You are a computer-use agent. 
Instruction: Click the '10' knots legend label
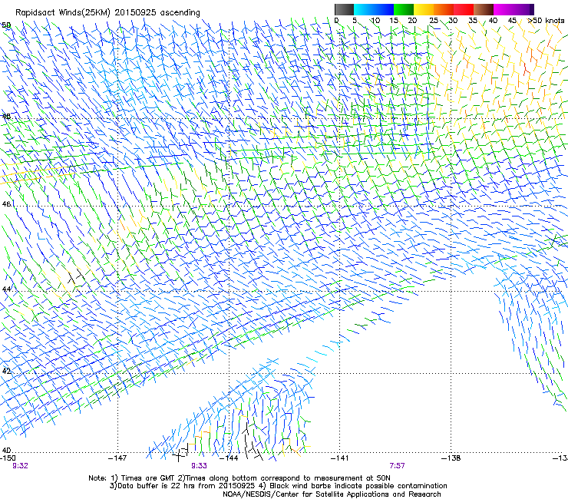375,21
